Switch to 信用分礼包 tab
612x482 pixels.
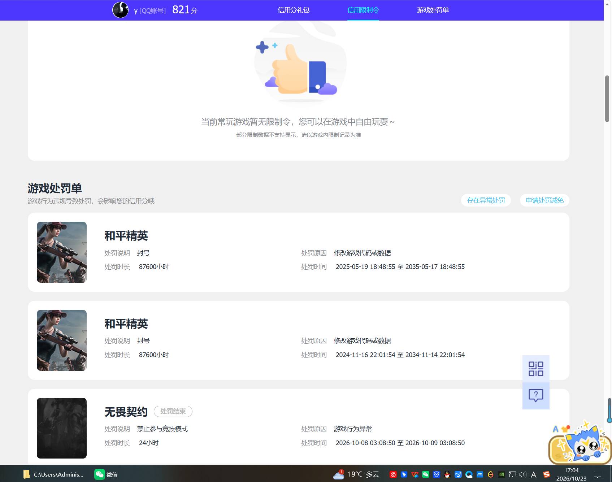[294, 10]
